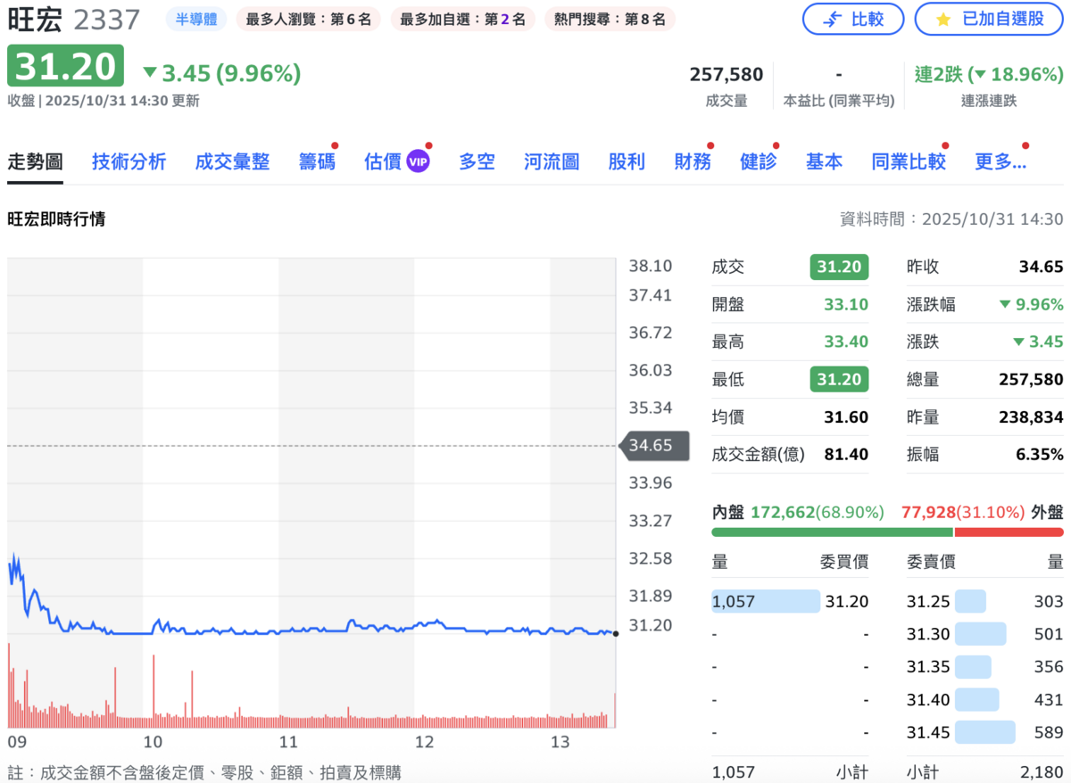Open the 成交彙整 tab

pos(232,161)
